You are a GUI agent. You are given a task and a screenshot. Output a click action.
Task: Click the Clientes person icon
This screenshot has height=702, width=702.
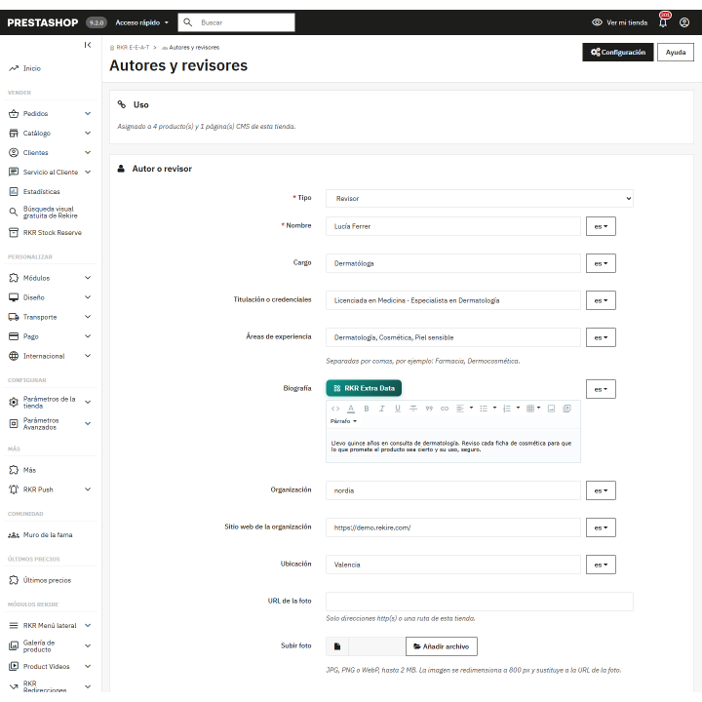click(14, 153)
